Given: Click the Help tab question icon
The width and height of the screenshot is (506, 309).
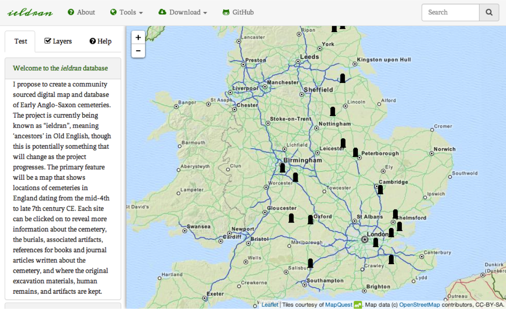Looking at the screenshot, I should coord(92,41).
